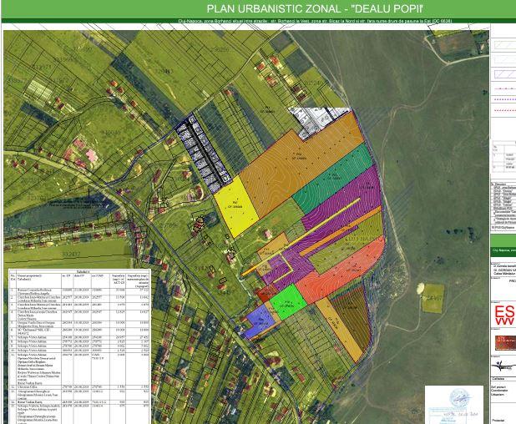Click the red ESVV logo
This screenshot has width=516, height=424.
[x=504, y=315]
